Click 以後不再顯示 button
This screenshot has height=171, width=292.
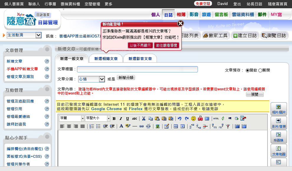click(140, 45)
